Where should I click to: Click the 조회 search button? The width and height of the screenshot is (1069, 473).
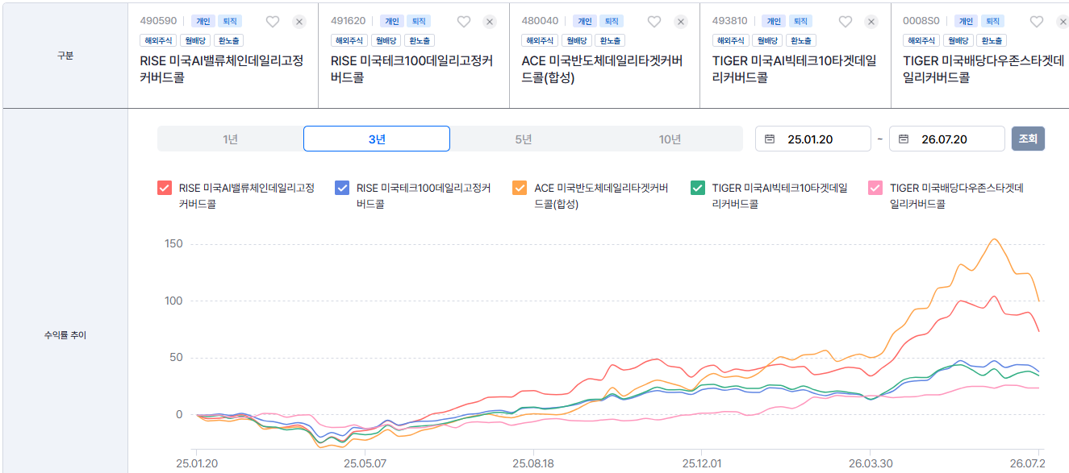pyautogui.click(x=1028, y=139)
